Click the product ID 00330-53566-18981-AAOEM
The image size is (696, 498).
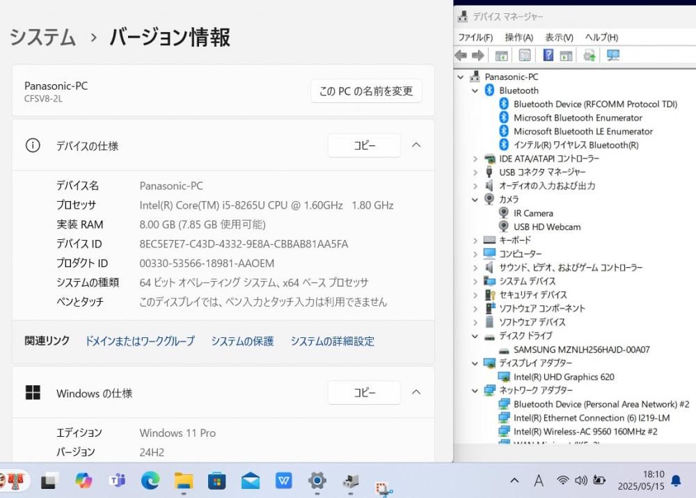tap(207, 264)
